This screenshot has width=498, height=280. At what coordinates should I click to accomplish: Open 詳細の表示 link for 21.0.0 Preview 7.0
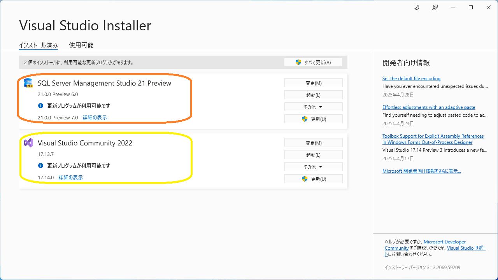click(95, 117)
